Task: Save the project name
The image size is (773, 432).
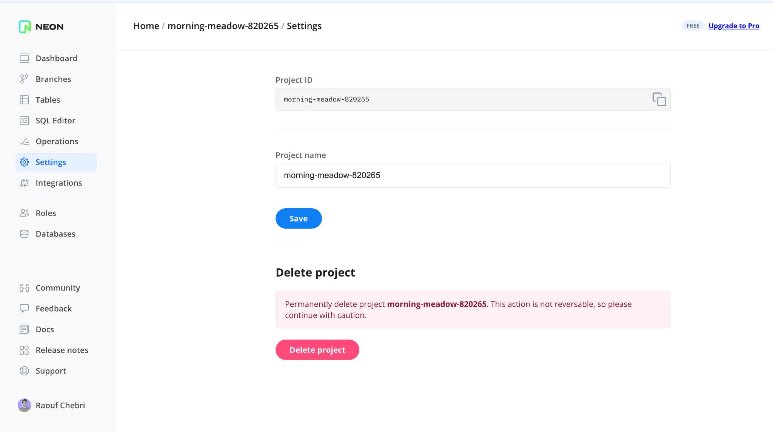Action: point(299,218)
